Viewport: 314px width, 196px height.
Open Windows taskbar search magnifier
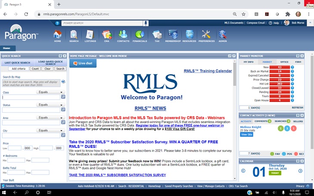(26, 193)
